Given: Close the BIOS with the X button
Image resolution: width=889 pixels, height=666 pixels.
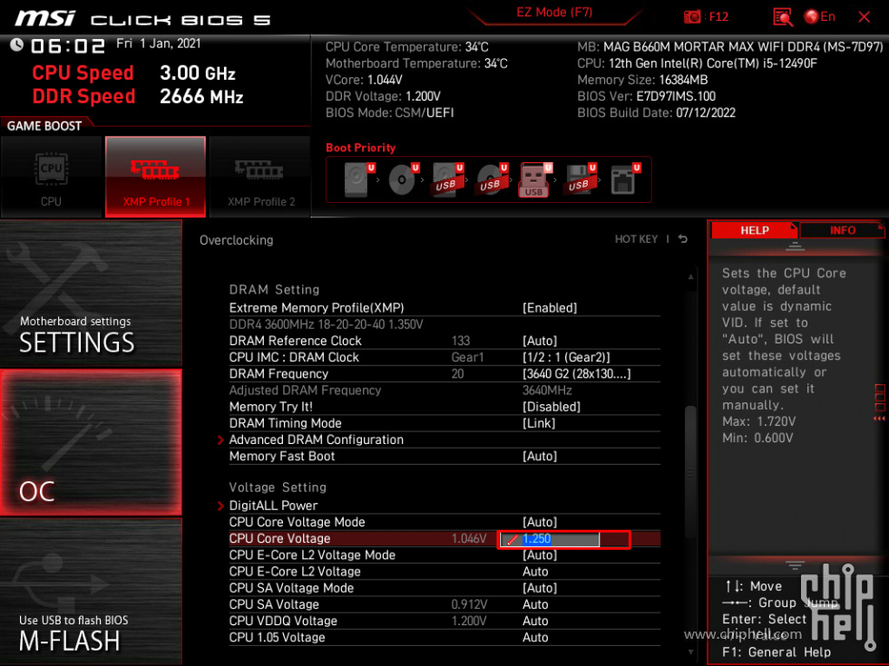Looking at the screenshot, I should tap(864, 17).
